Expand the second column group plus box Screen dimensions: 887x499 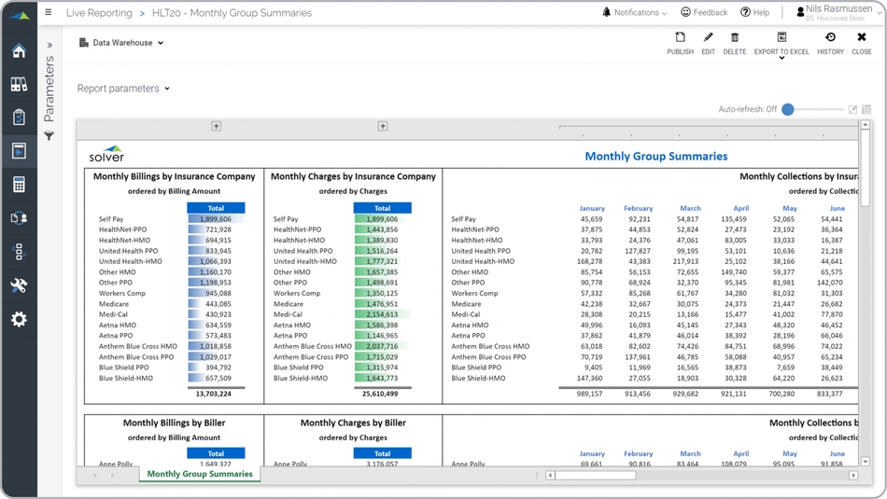(382, 126)
